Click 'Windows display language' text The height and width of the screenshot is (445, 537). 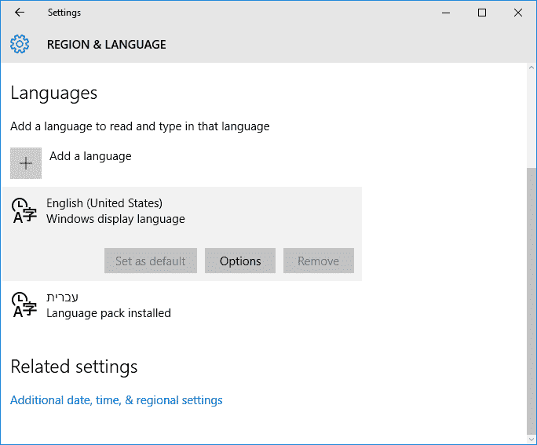(x=115, y=219)
